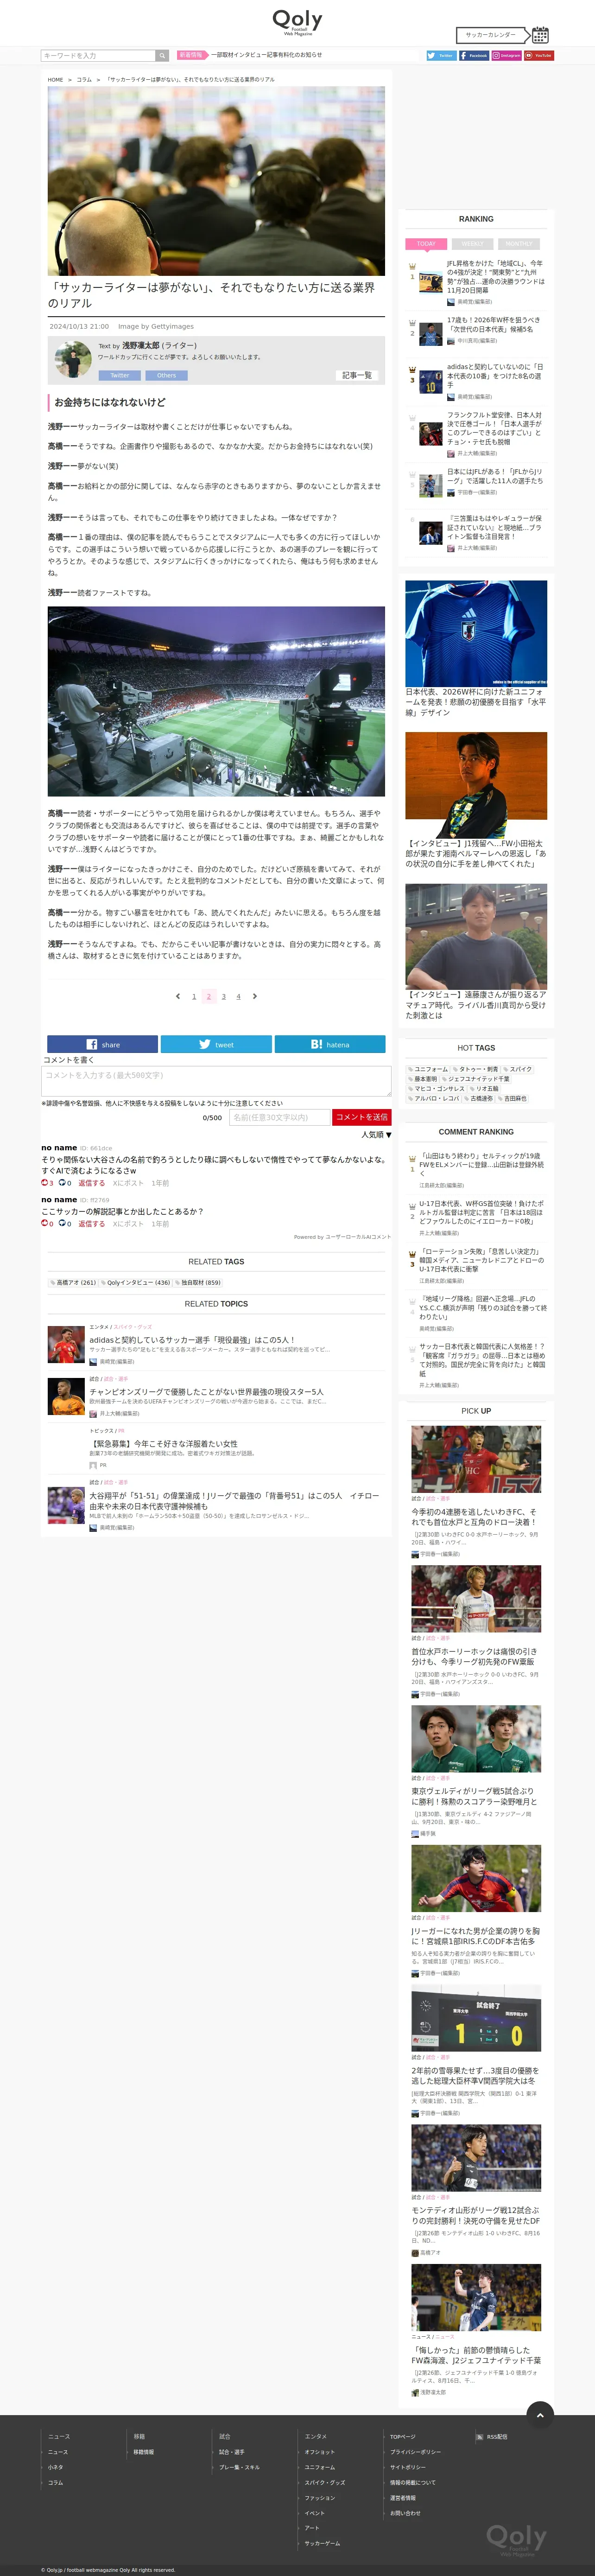The image size is (595, 2576).
Task: Open the Facebook icon in header
Action: pos(474,56)
